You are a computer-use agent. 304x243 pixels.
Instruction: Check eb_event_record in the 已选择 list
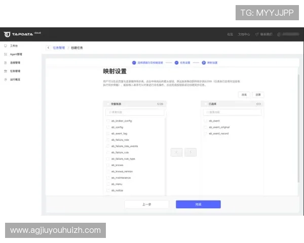click(206, 134)
